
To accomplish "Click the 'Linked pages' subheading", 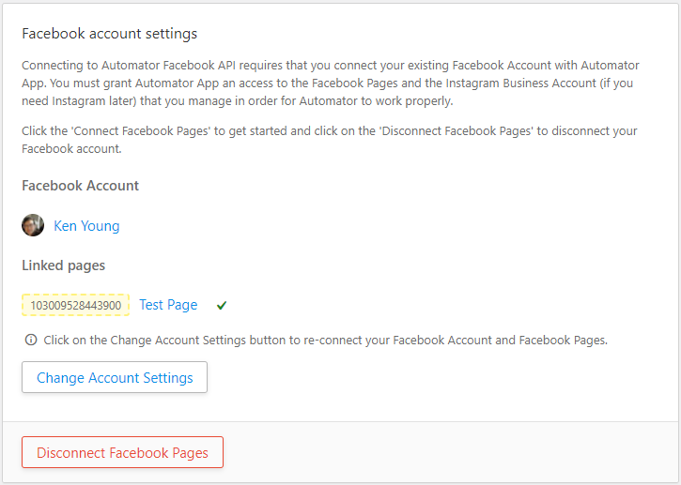I will [x=64, y=265].
